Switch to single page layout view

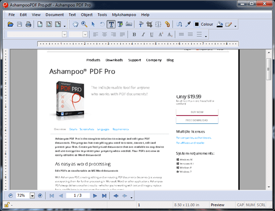pyautogui.click(x=40, y=24)
